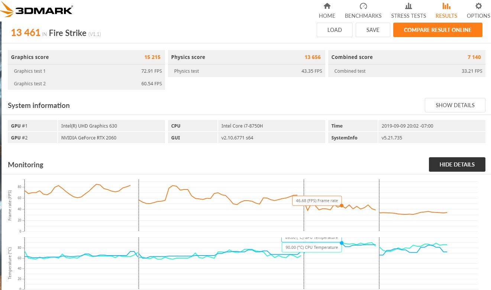Click Intel Core i7-8750H cell
This screenshot has width=491, height=290.
[x=271, y=126]
